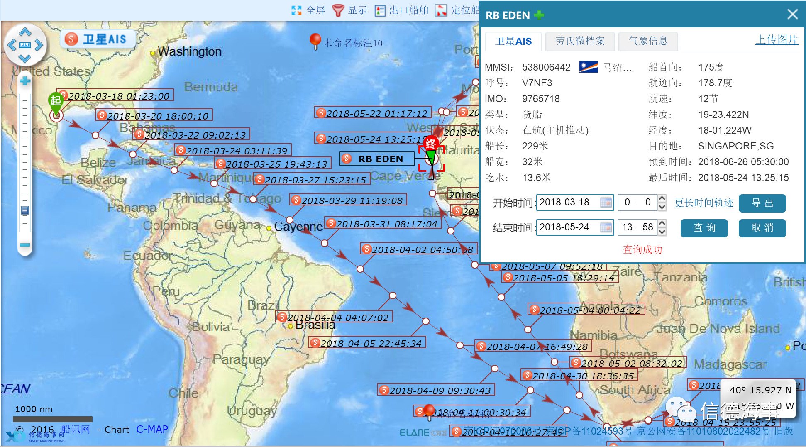
Task: Open the 显示 filter toolbar item
Action: click(x=350, y=10)
